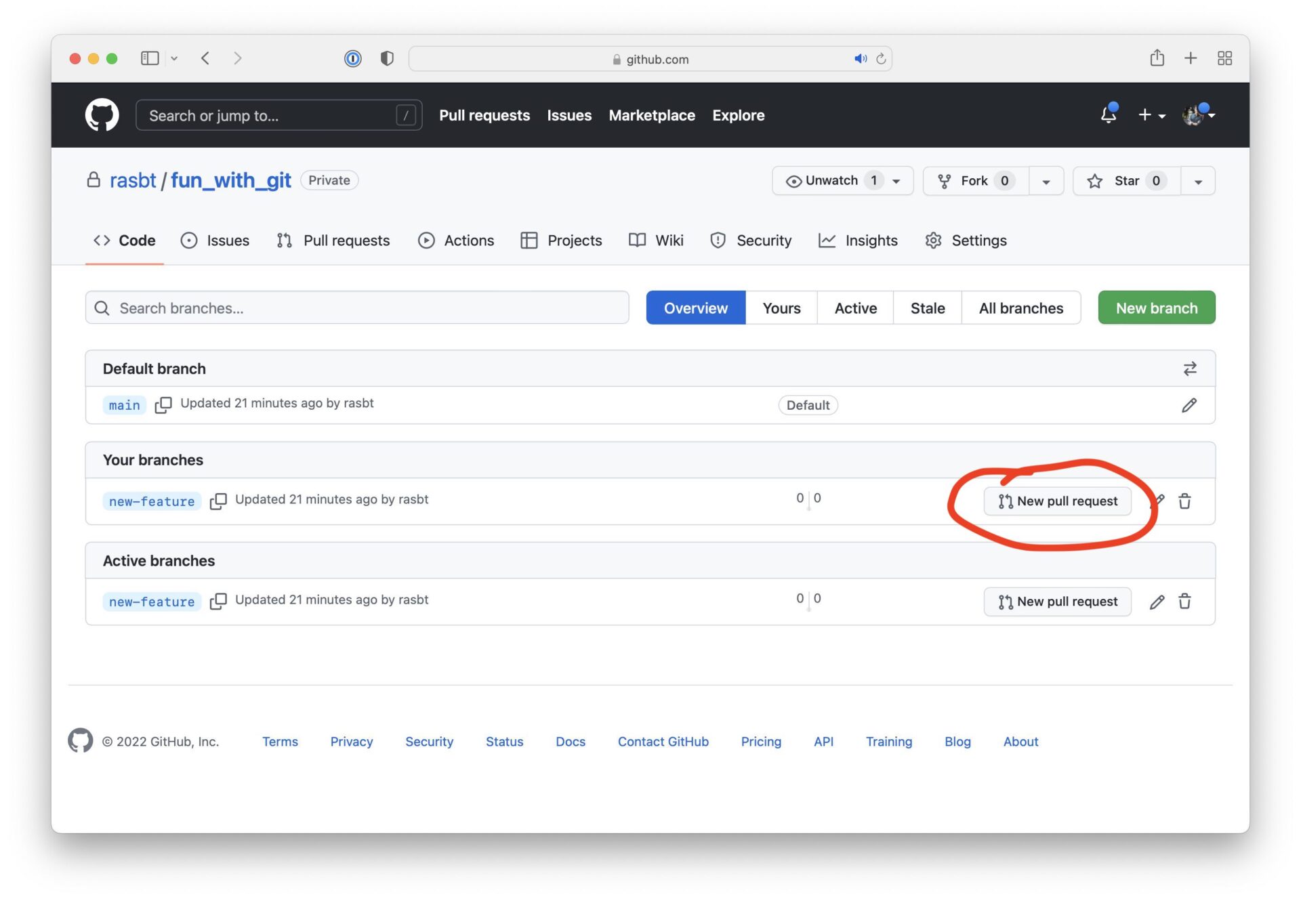Click New pull request under Your branches
The width and height of the screenshot is (1301, 901).
(x=1057, y=501)
